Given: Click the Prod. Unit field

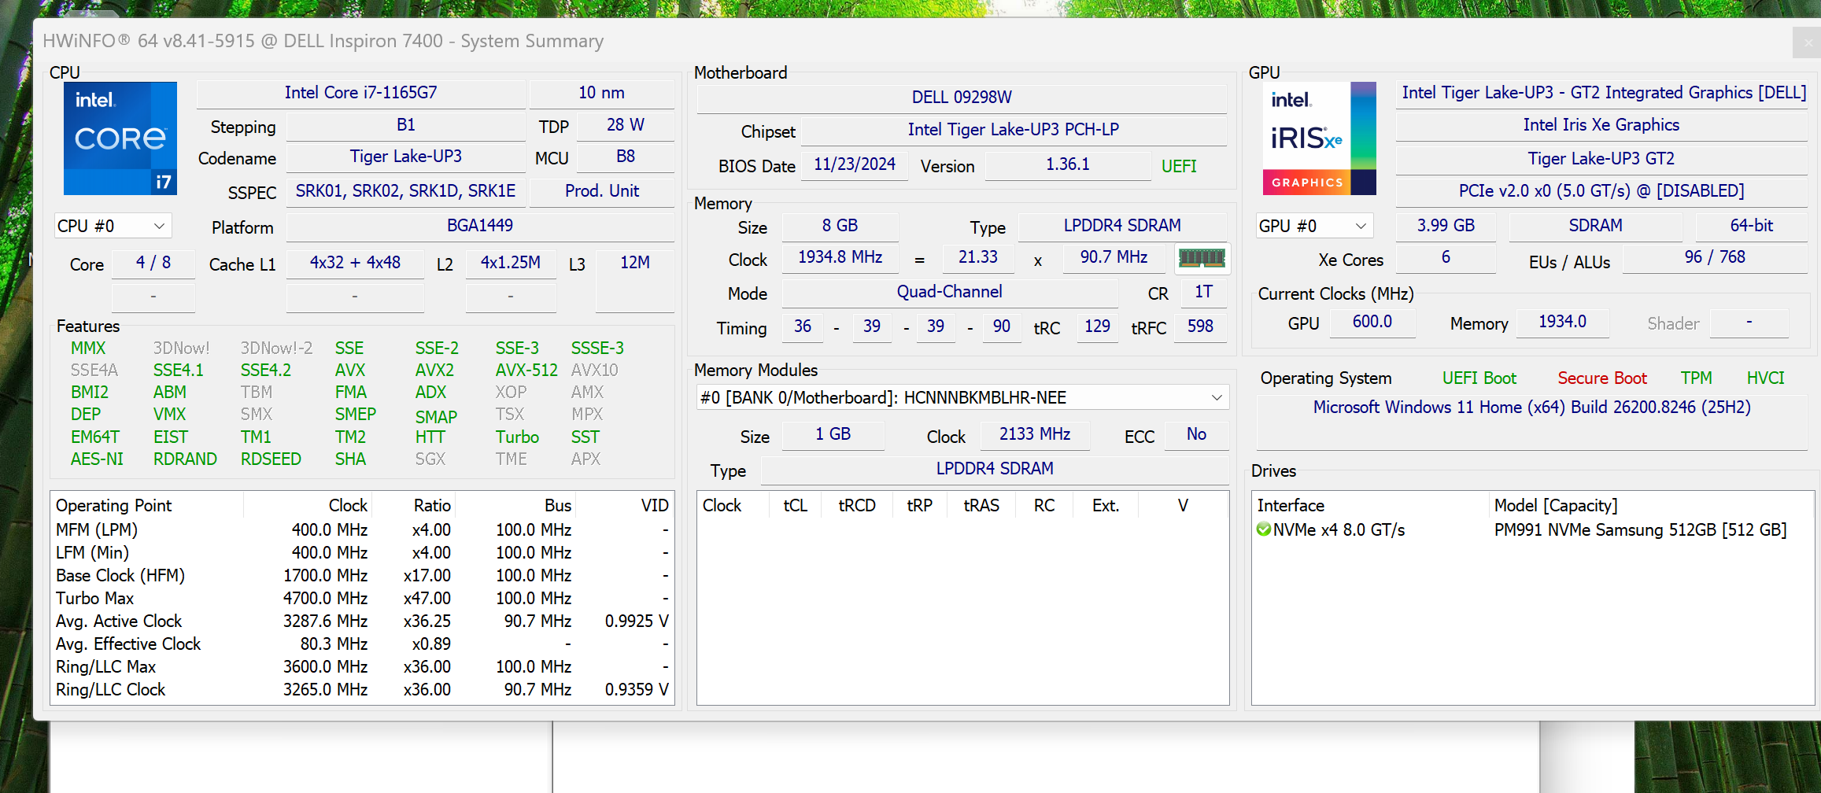Looking at the screenshot, I should pos(602,191).
